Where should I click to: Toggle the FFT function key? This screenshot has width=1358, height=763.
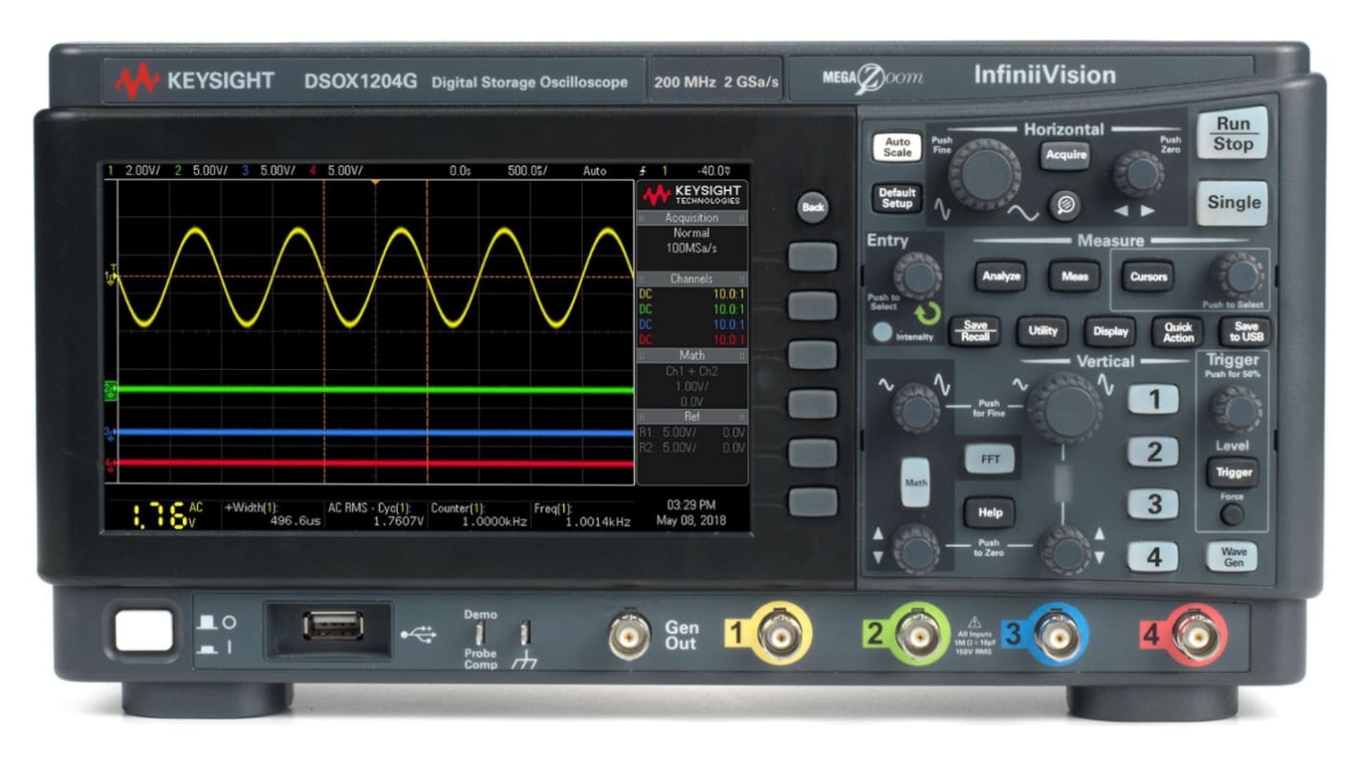pyautogui.click(x=989, y=459)
